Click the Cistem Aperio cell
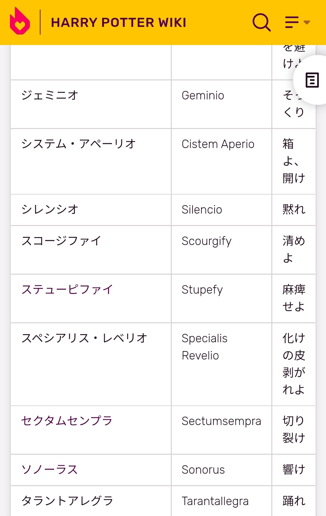 222,161
